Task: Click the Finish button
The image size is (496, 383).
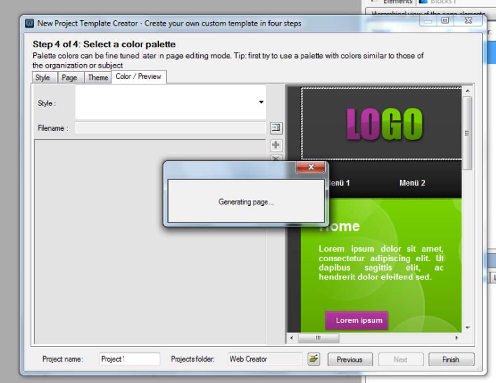Action: tap(451, 359)
